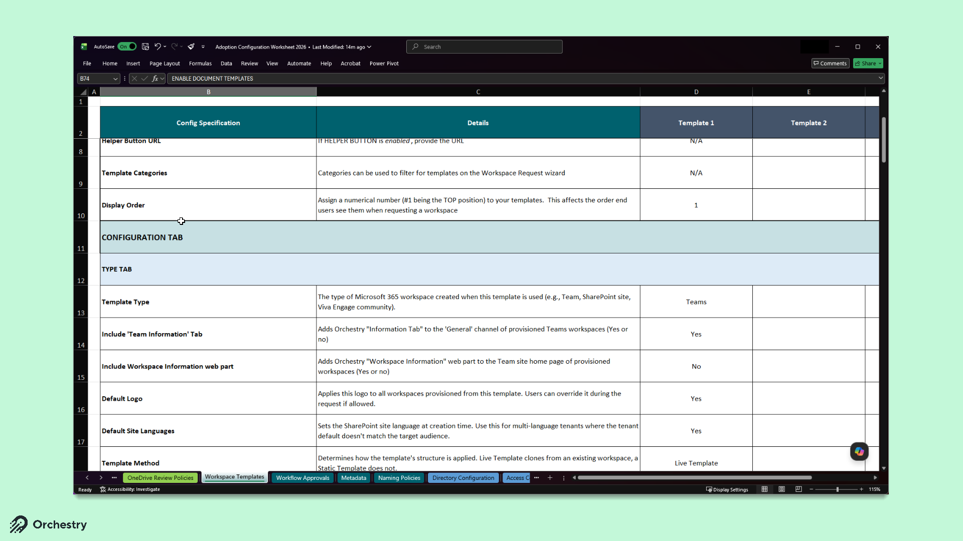Add a new sheet with the plus icon

[550, 478]
